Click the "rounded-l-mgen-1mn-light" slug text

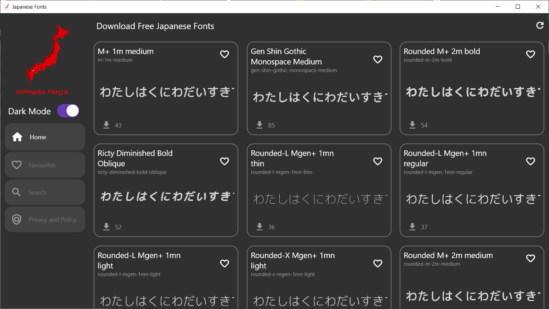(x=129, y=274)
